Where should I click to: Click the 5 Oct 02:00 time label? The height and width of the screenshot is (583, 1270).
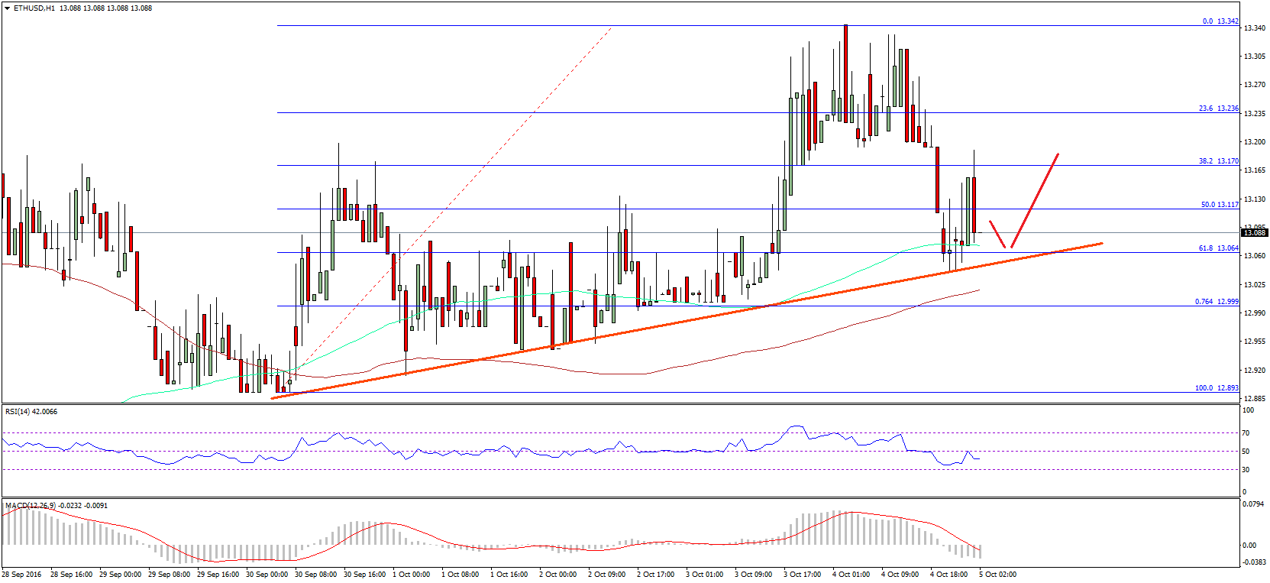[x=998, y=575]
